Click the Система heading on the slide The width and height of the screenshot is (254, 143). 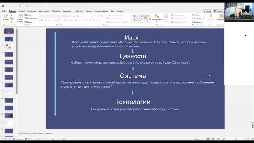coord(133,76)
